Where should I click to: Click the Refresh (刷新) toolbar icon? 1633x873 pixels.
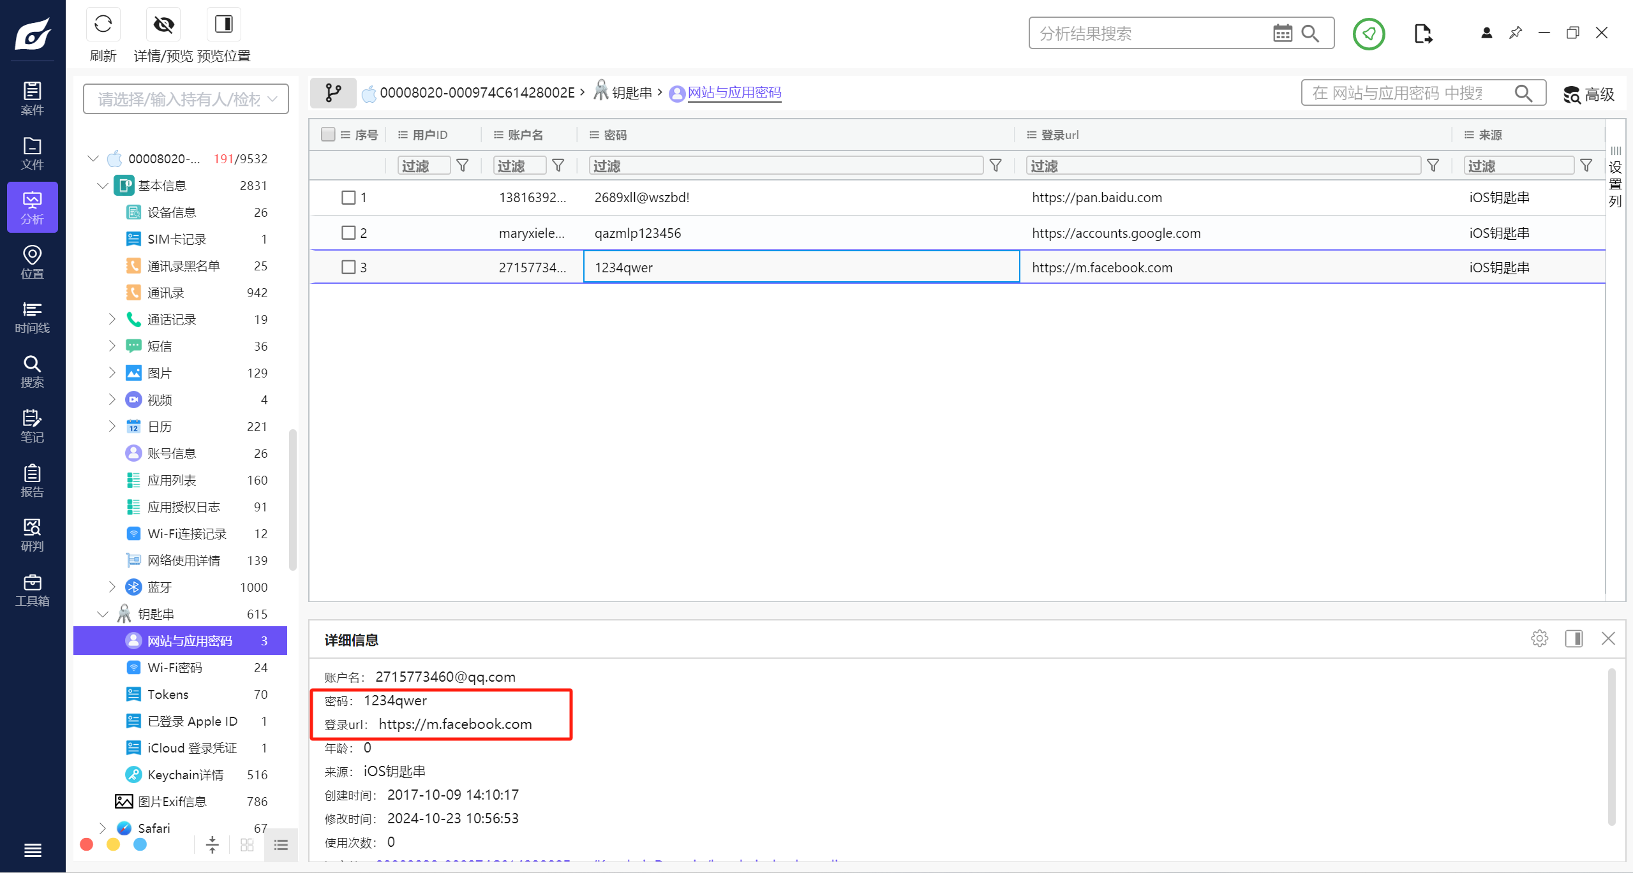tap(103, 25)
